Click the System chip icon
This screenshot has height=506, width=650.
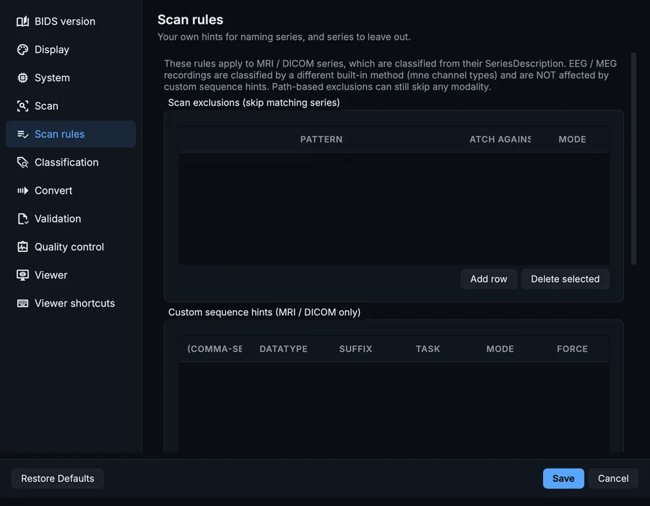(x=23, y=77)
